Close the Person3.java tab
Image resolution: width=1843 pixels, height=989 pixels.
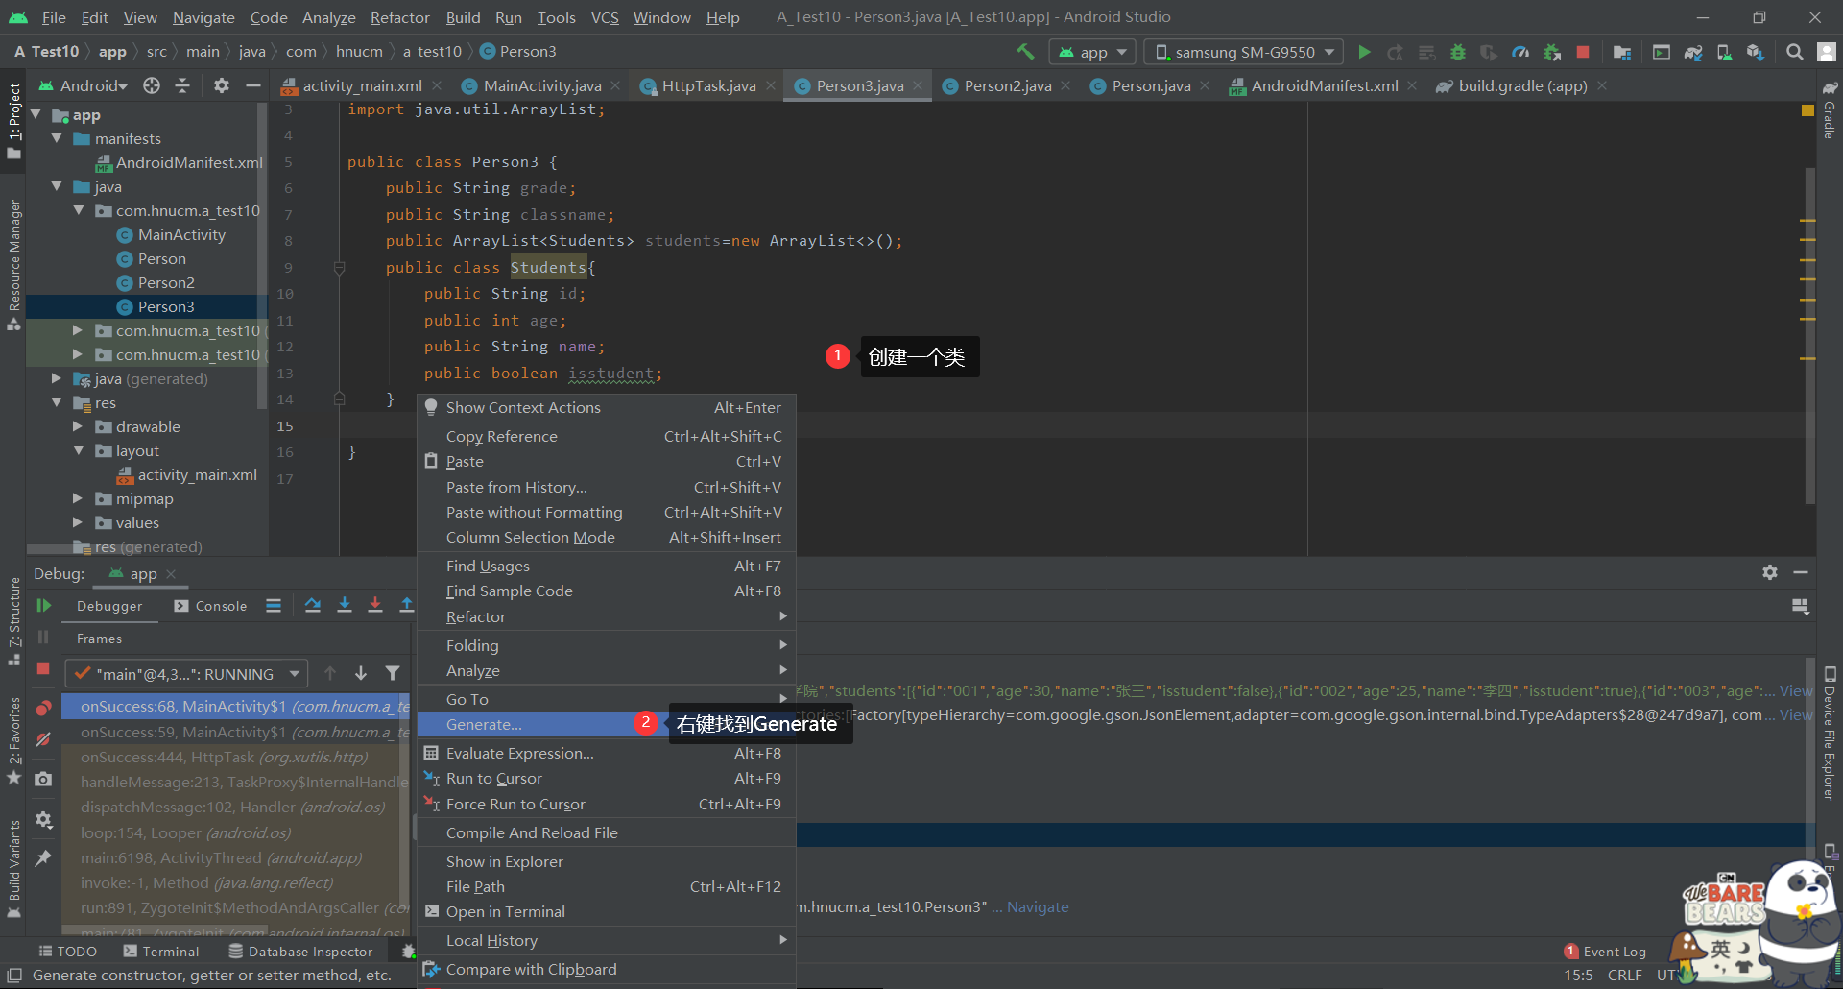[x=919, y=85]
